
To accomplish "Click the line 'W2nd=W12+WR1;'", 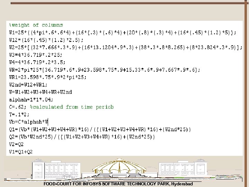I will 28,84.
